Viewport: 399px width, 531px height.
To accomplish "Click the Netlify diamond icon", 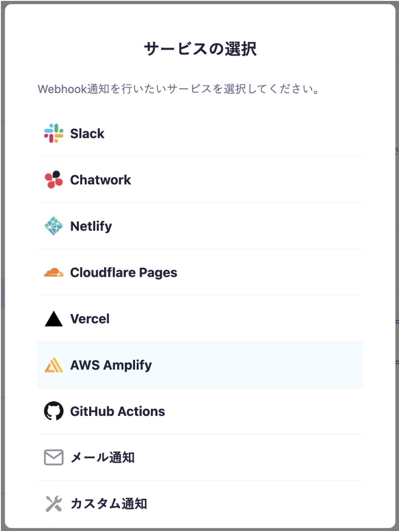I will pyautogui.click(x=54, y=226).
